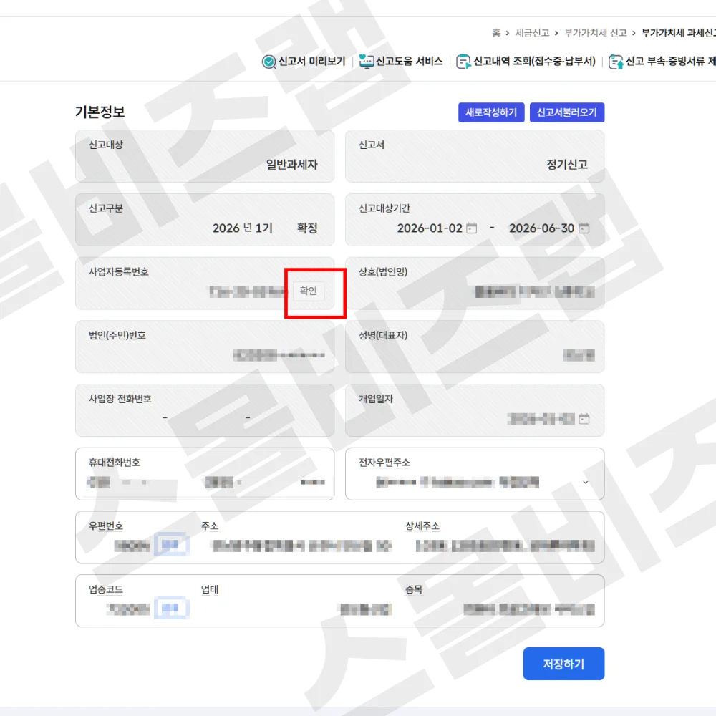This screenshot has width=716, height=716.
Task: Go to 세금신고 breadcrumb link
Action: [x=532, y=33]
